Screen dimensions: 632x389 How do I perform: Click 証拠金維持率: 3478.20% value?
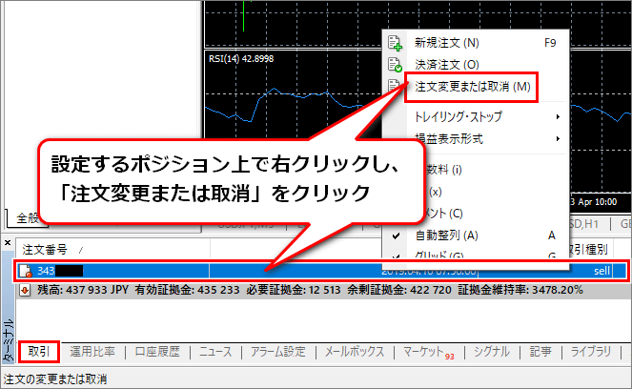click(x=520, y=290)
